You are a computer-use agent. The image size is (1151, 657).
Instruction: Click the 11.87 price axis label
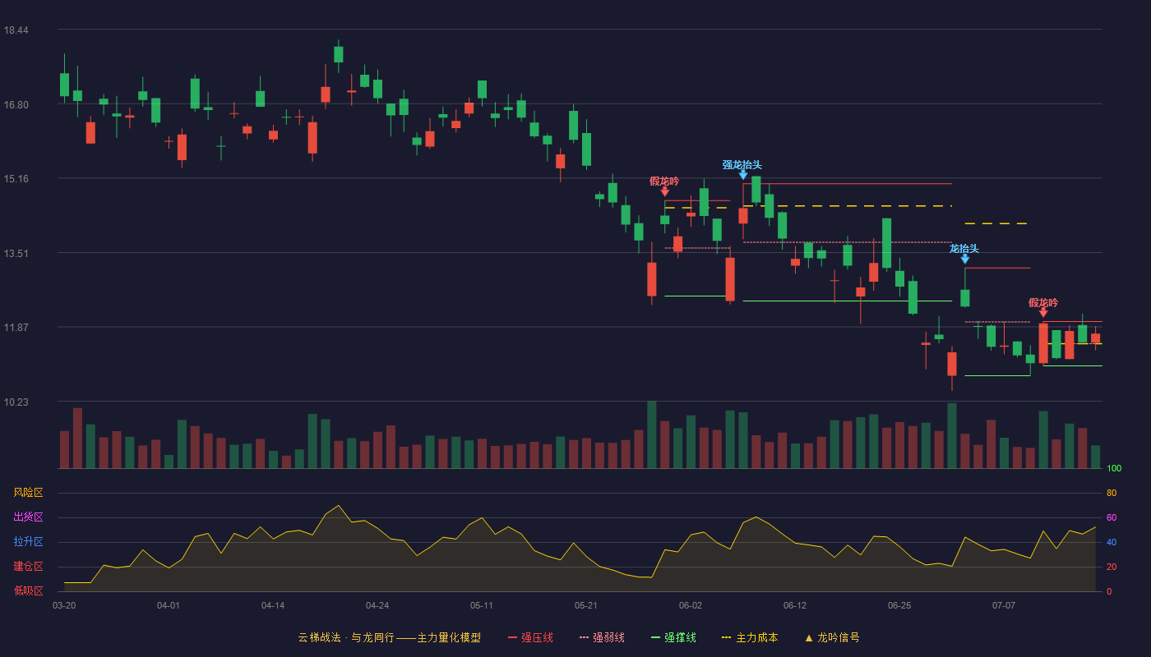[16, 328]
